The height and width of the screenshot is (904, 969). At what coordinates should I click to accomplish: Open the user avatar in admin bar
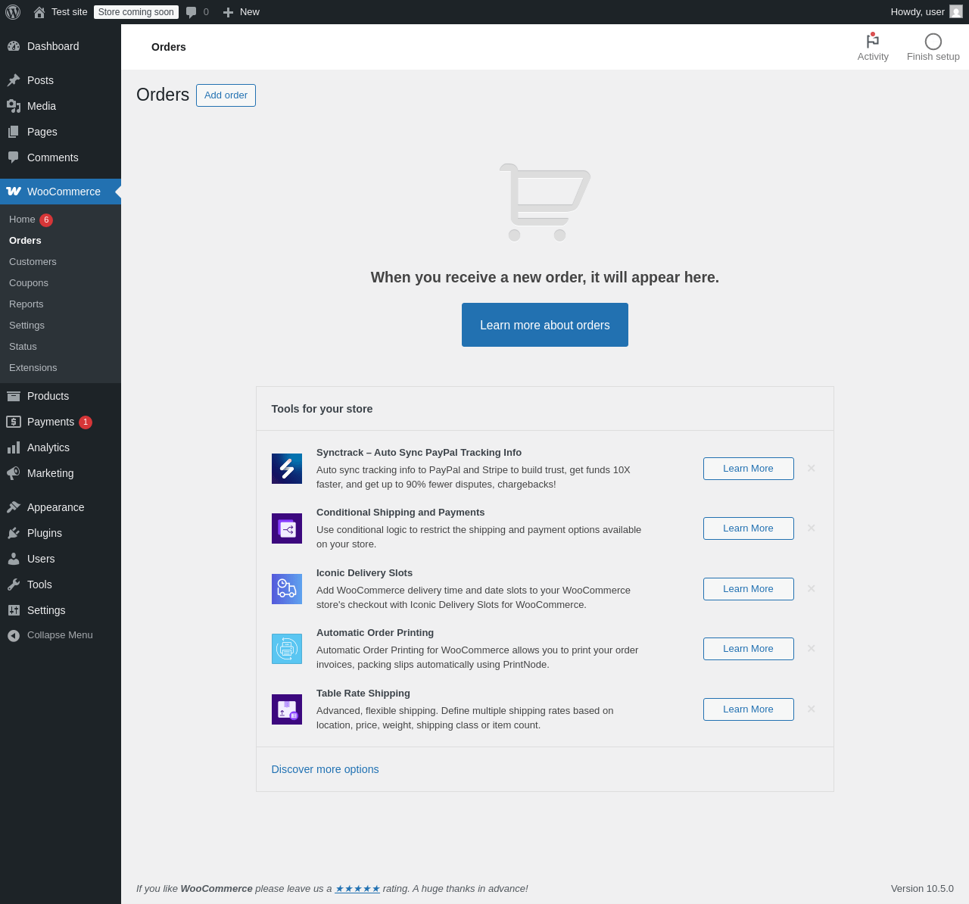pos(956,12)
